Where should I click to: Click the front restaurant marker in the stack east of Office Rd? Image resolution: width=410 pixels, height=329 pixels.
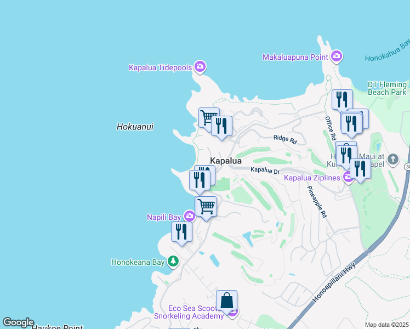[x=352, y=124]
